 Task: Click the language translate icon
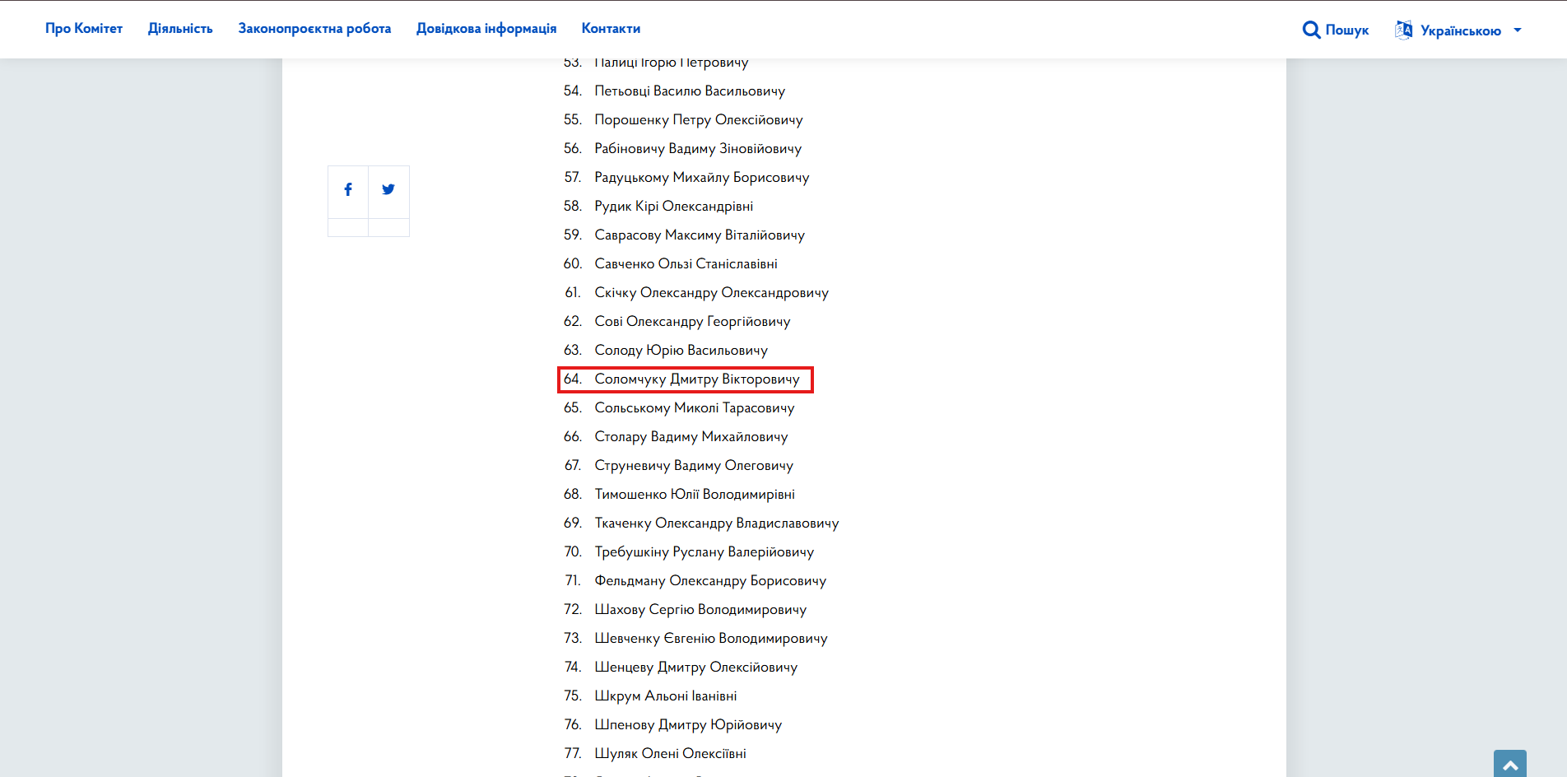[1403, 30]
